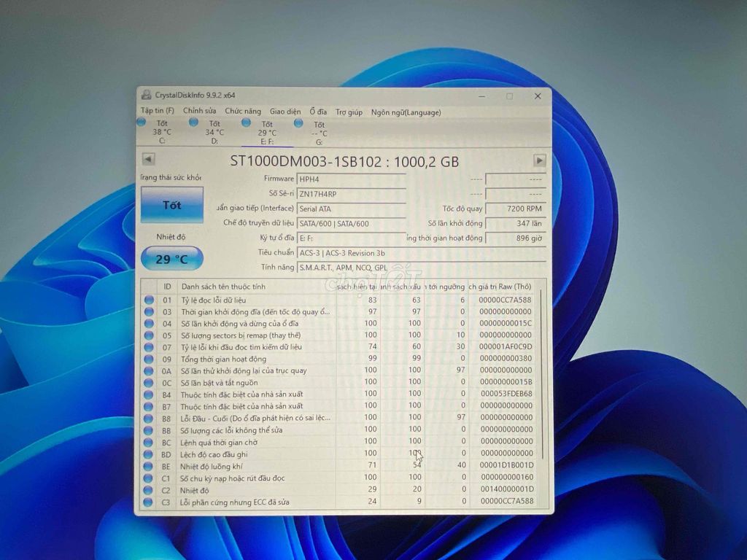Click status orb for attribute C3
The image size is (747, 560).
click(x=147, y=502)
